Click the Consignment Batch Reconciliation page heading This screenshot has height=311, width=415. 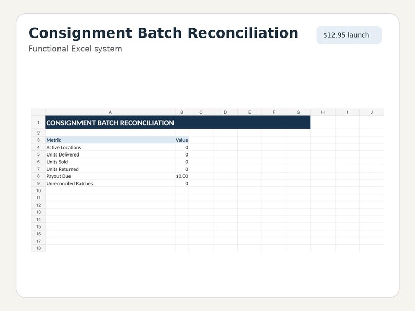tap(163, 33)
